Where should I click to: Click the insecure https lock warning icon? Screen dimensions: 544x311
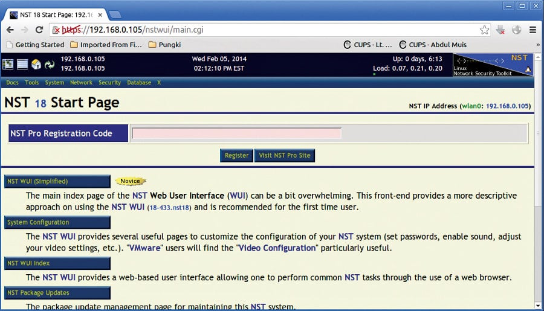(56, 30)
